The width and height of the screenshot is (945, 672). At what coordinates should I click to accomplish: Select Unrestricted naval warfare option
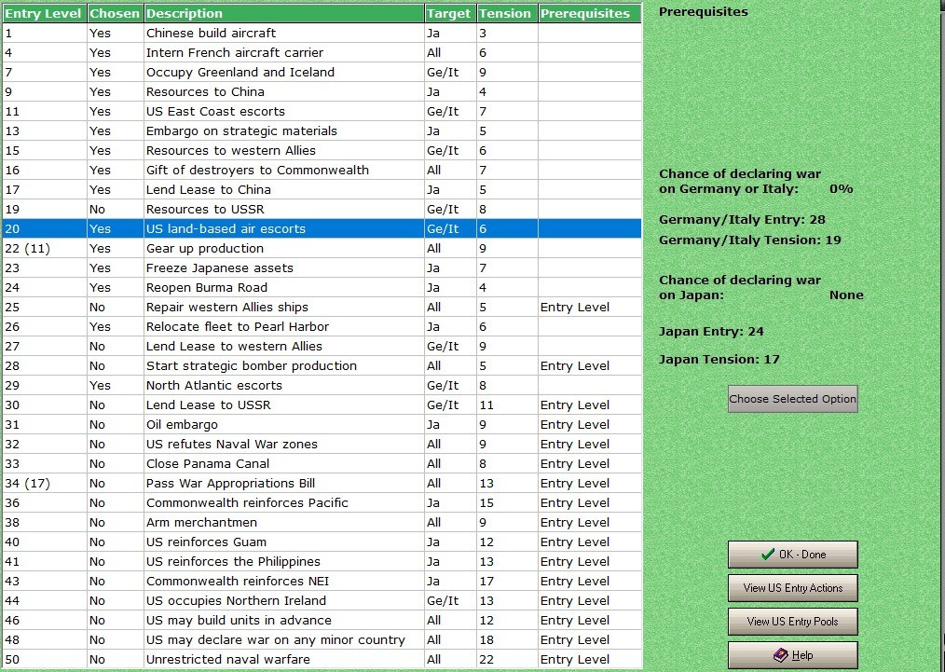(x=322, y=660)
